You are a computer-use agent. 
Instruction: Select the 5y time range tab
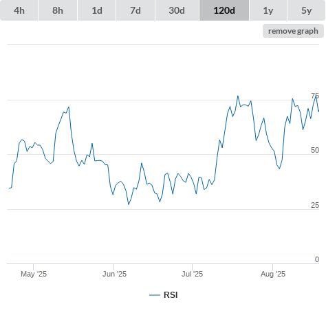coord(307,10)
